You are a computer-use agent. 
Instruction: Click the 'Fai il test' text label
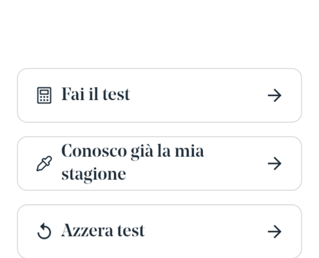(96, 94)
